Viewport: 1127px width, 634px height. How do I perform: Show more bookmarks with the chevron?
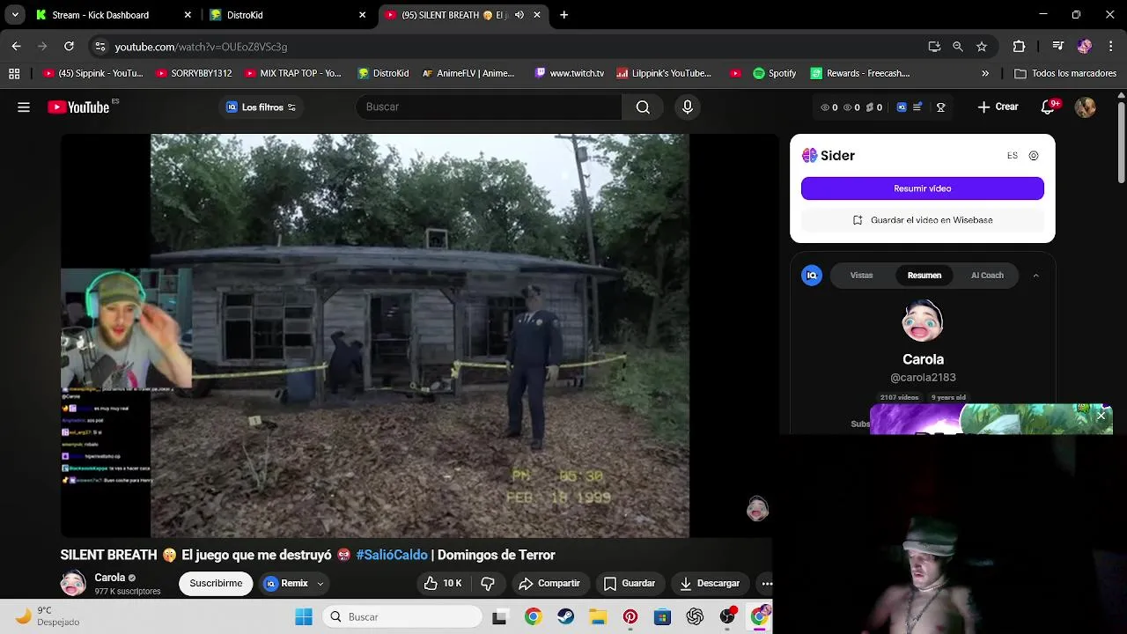[985, 73]
